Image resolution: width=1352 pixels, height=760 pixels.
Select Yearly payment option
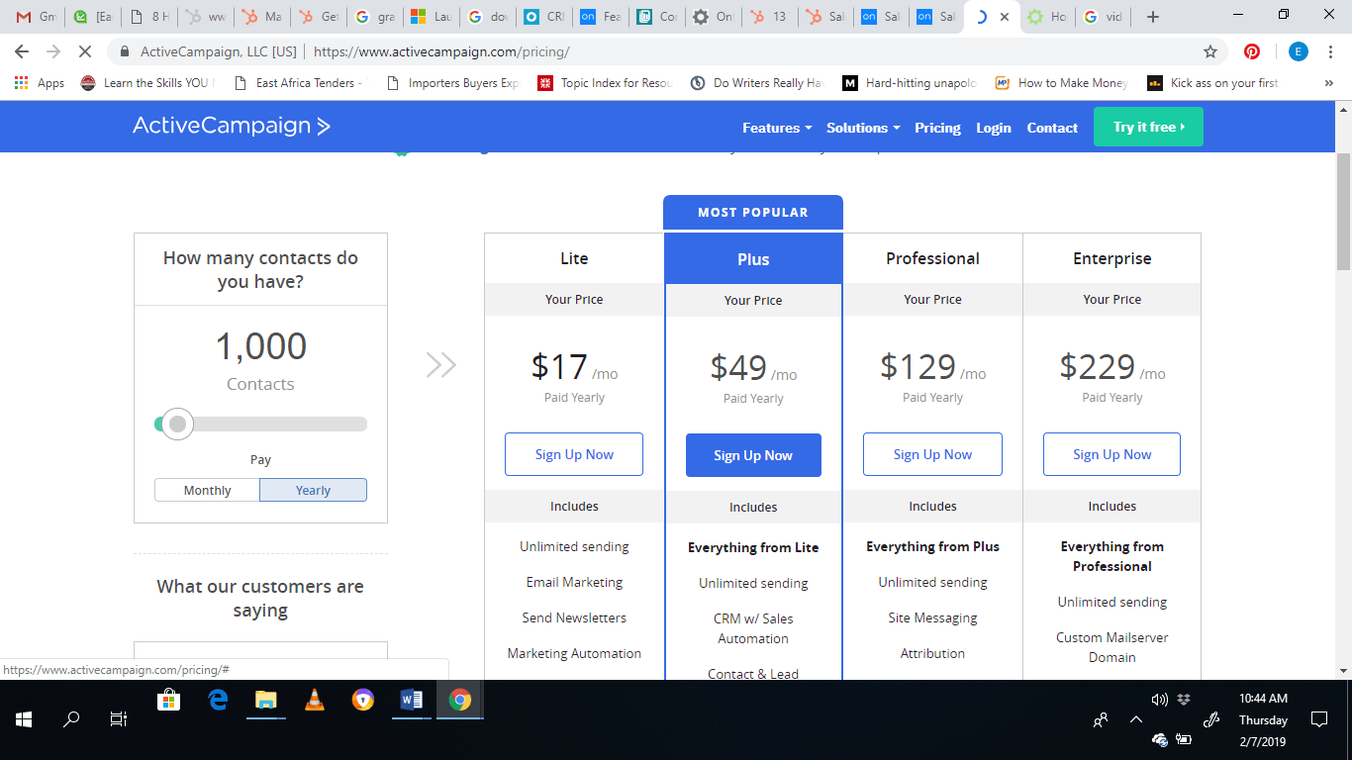(x=314, y=490)
